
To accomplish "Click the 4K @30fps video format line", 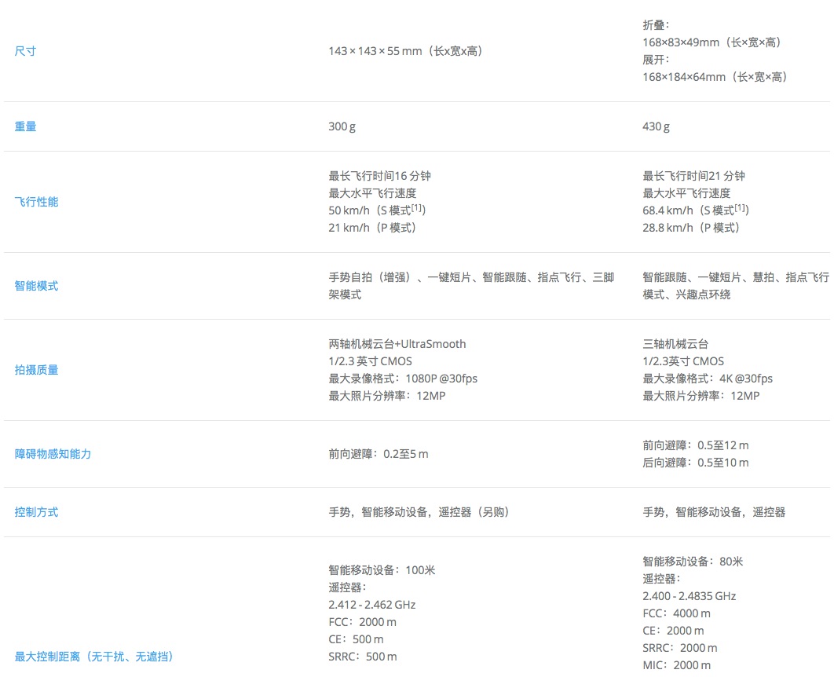I will pos(707,379).
